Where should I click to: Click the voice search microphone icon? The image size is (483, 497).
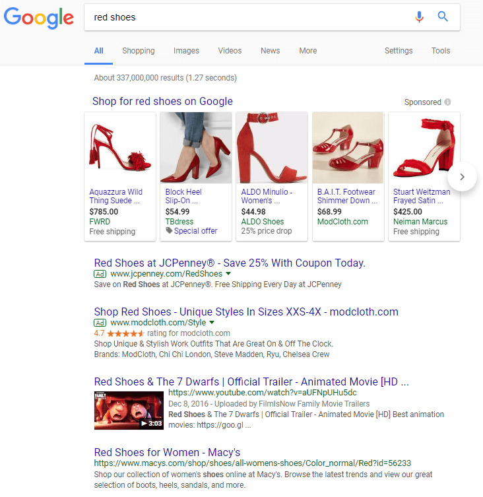tap(419, 17)
